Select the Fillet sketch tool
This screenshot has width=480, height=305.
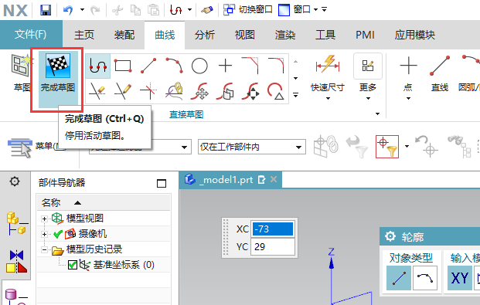coord(276,66)
